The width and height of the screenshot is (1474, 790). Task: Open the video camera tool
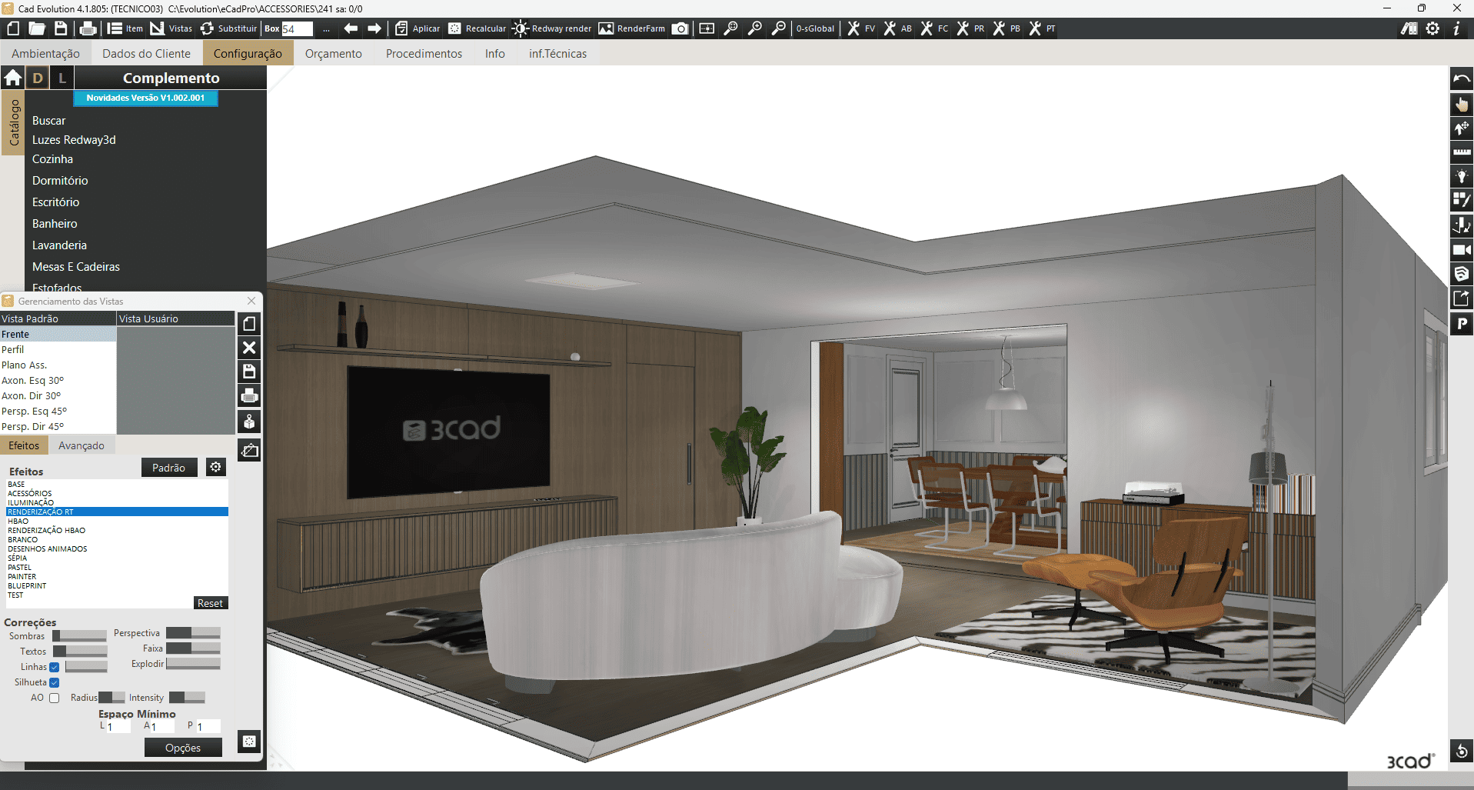tap(1461, 249)
